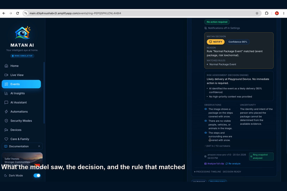Image resolution: width=287 pixels, height=191 pixels.
Task: Open the Chrome three-dot menu
Action: point(284,13)
